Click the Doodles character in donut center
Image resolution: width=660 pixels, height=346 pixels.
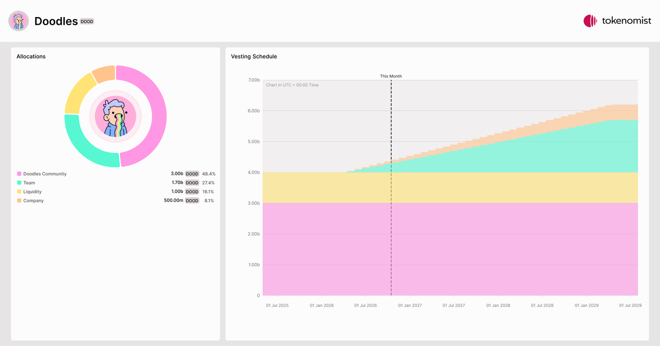pyautogui.click(x=116, y=116)
